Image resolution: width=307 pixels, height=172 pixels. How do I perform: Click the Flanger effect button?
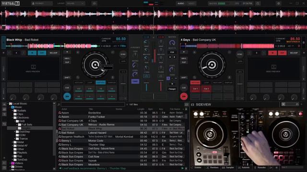tap(172, 89)
